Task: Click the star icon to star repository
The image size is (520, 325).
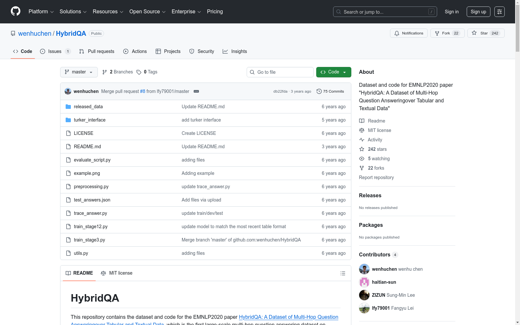Action: pyautogui.click(x=474, y=33)
